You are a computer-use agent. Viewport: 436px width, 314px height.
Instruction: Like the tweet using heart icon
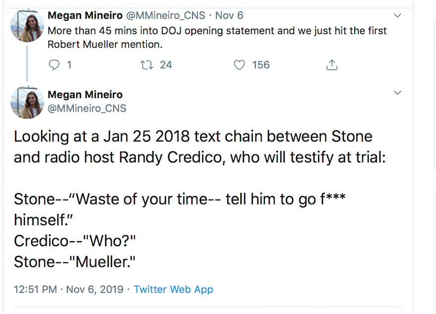pos(239,65)
